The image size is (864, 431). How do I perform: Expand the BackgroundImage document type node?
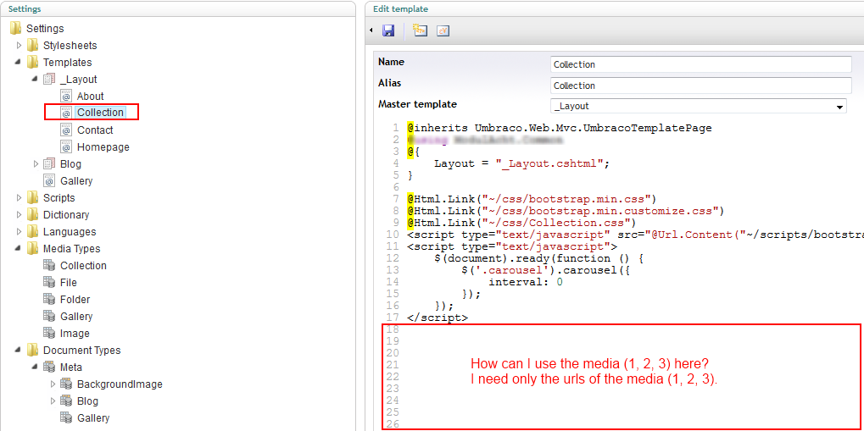pos(53,384)
